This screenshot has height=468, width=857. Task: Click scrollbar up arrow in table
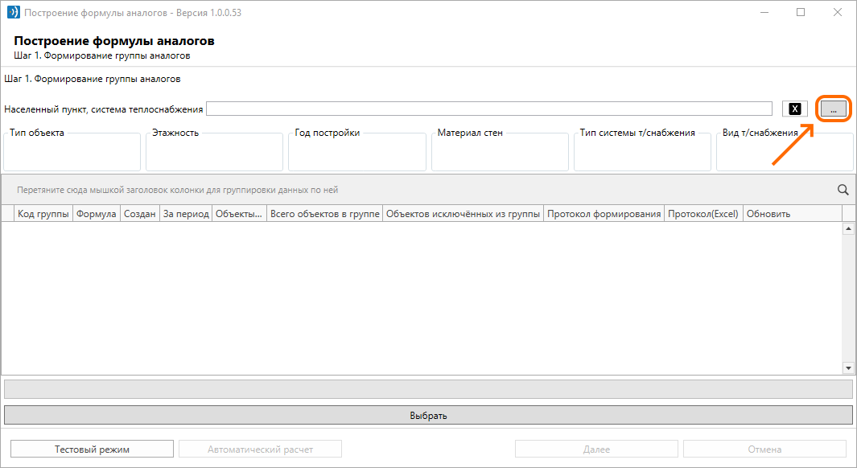click(848, 229)
